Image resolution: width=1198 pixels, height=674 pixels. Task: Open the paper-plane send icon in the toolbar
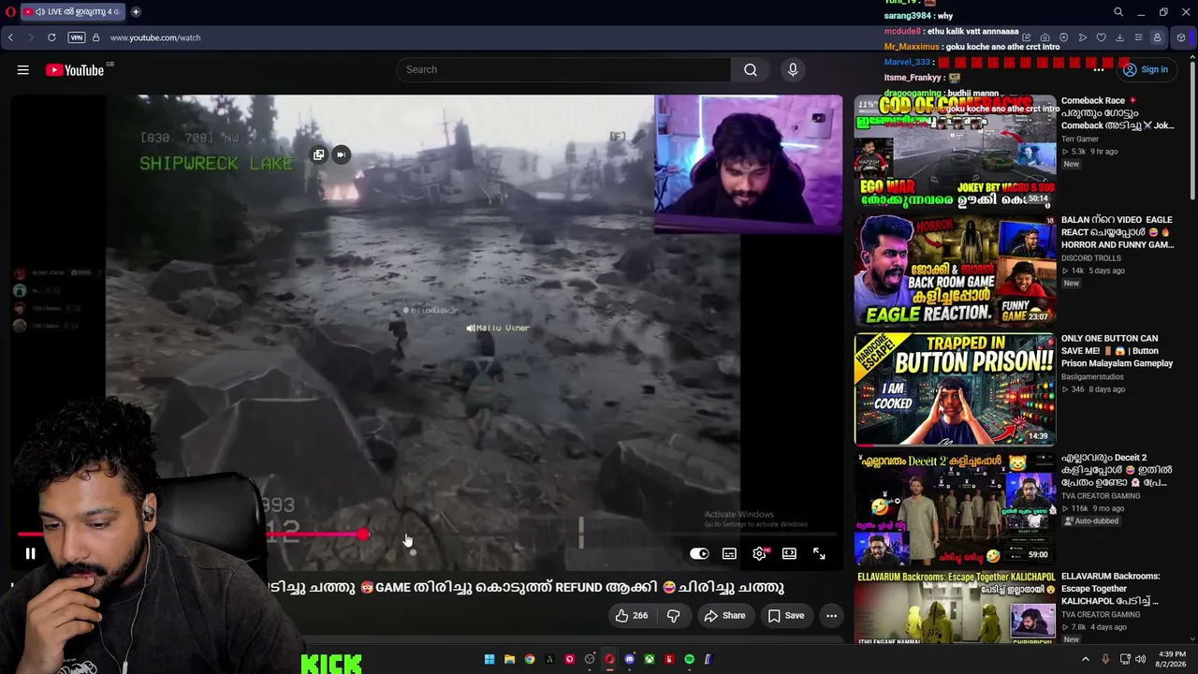point(1083,37)
